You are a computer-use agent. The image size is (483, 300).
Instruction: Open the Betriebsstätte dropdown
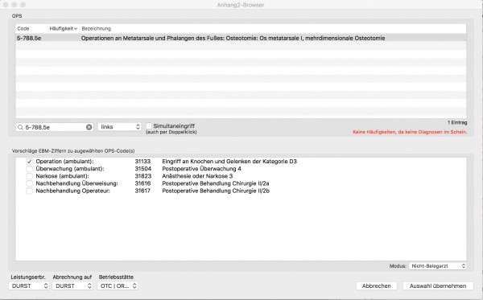(x=118, y=286)
